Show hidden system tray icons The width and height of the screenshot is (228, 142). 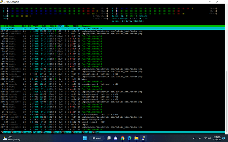(x=194, y=138)
